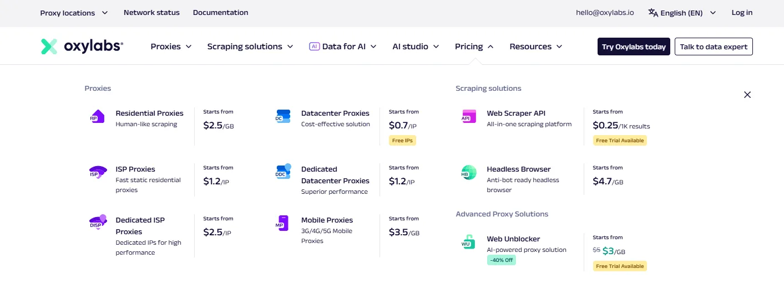
Task: Open the Resources menu
Action: pyautogui.click(x=535, y=47)
